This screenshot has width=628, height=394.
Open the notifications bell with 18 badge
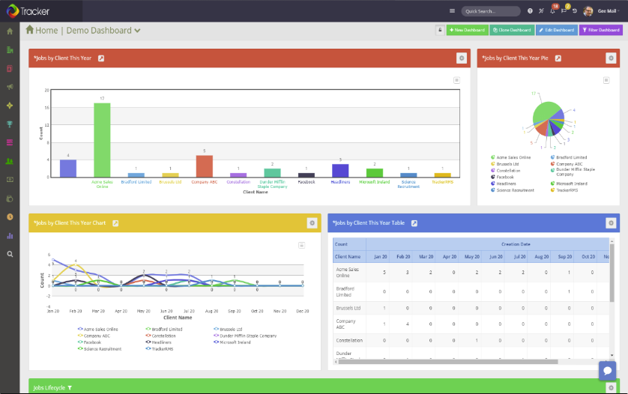point(553,10)
